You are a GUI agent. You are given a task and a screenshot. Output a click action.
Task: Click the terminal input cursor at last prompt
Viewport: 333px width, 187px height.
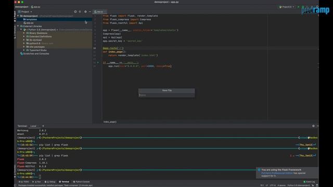(x=40, y=177)
